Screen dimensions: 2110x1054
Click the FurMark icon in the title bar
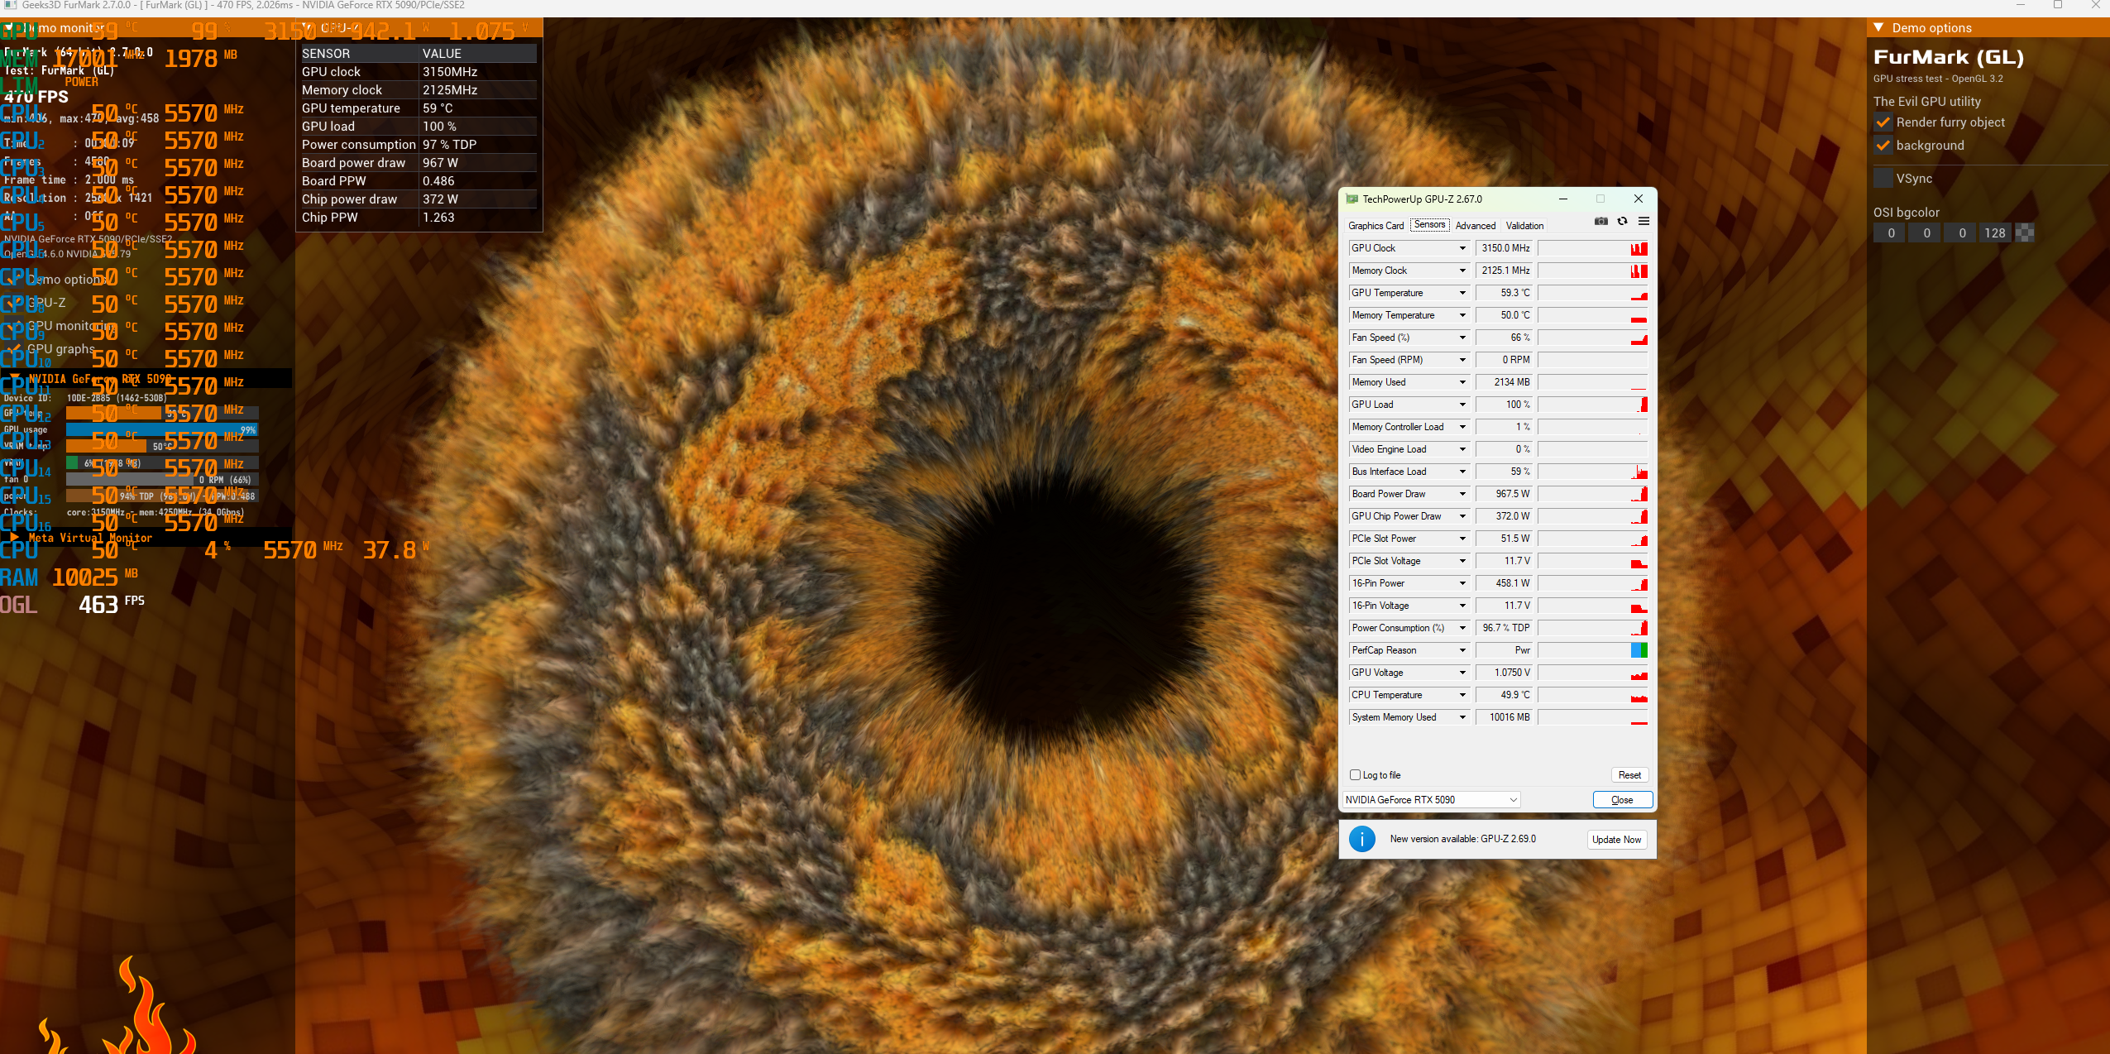(x=10, y=5)
